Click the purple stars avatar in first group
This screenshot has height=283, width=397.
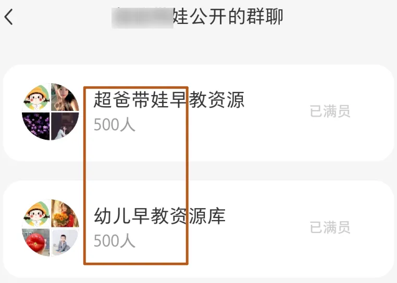36,126
